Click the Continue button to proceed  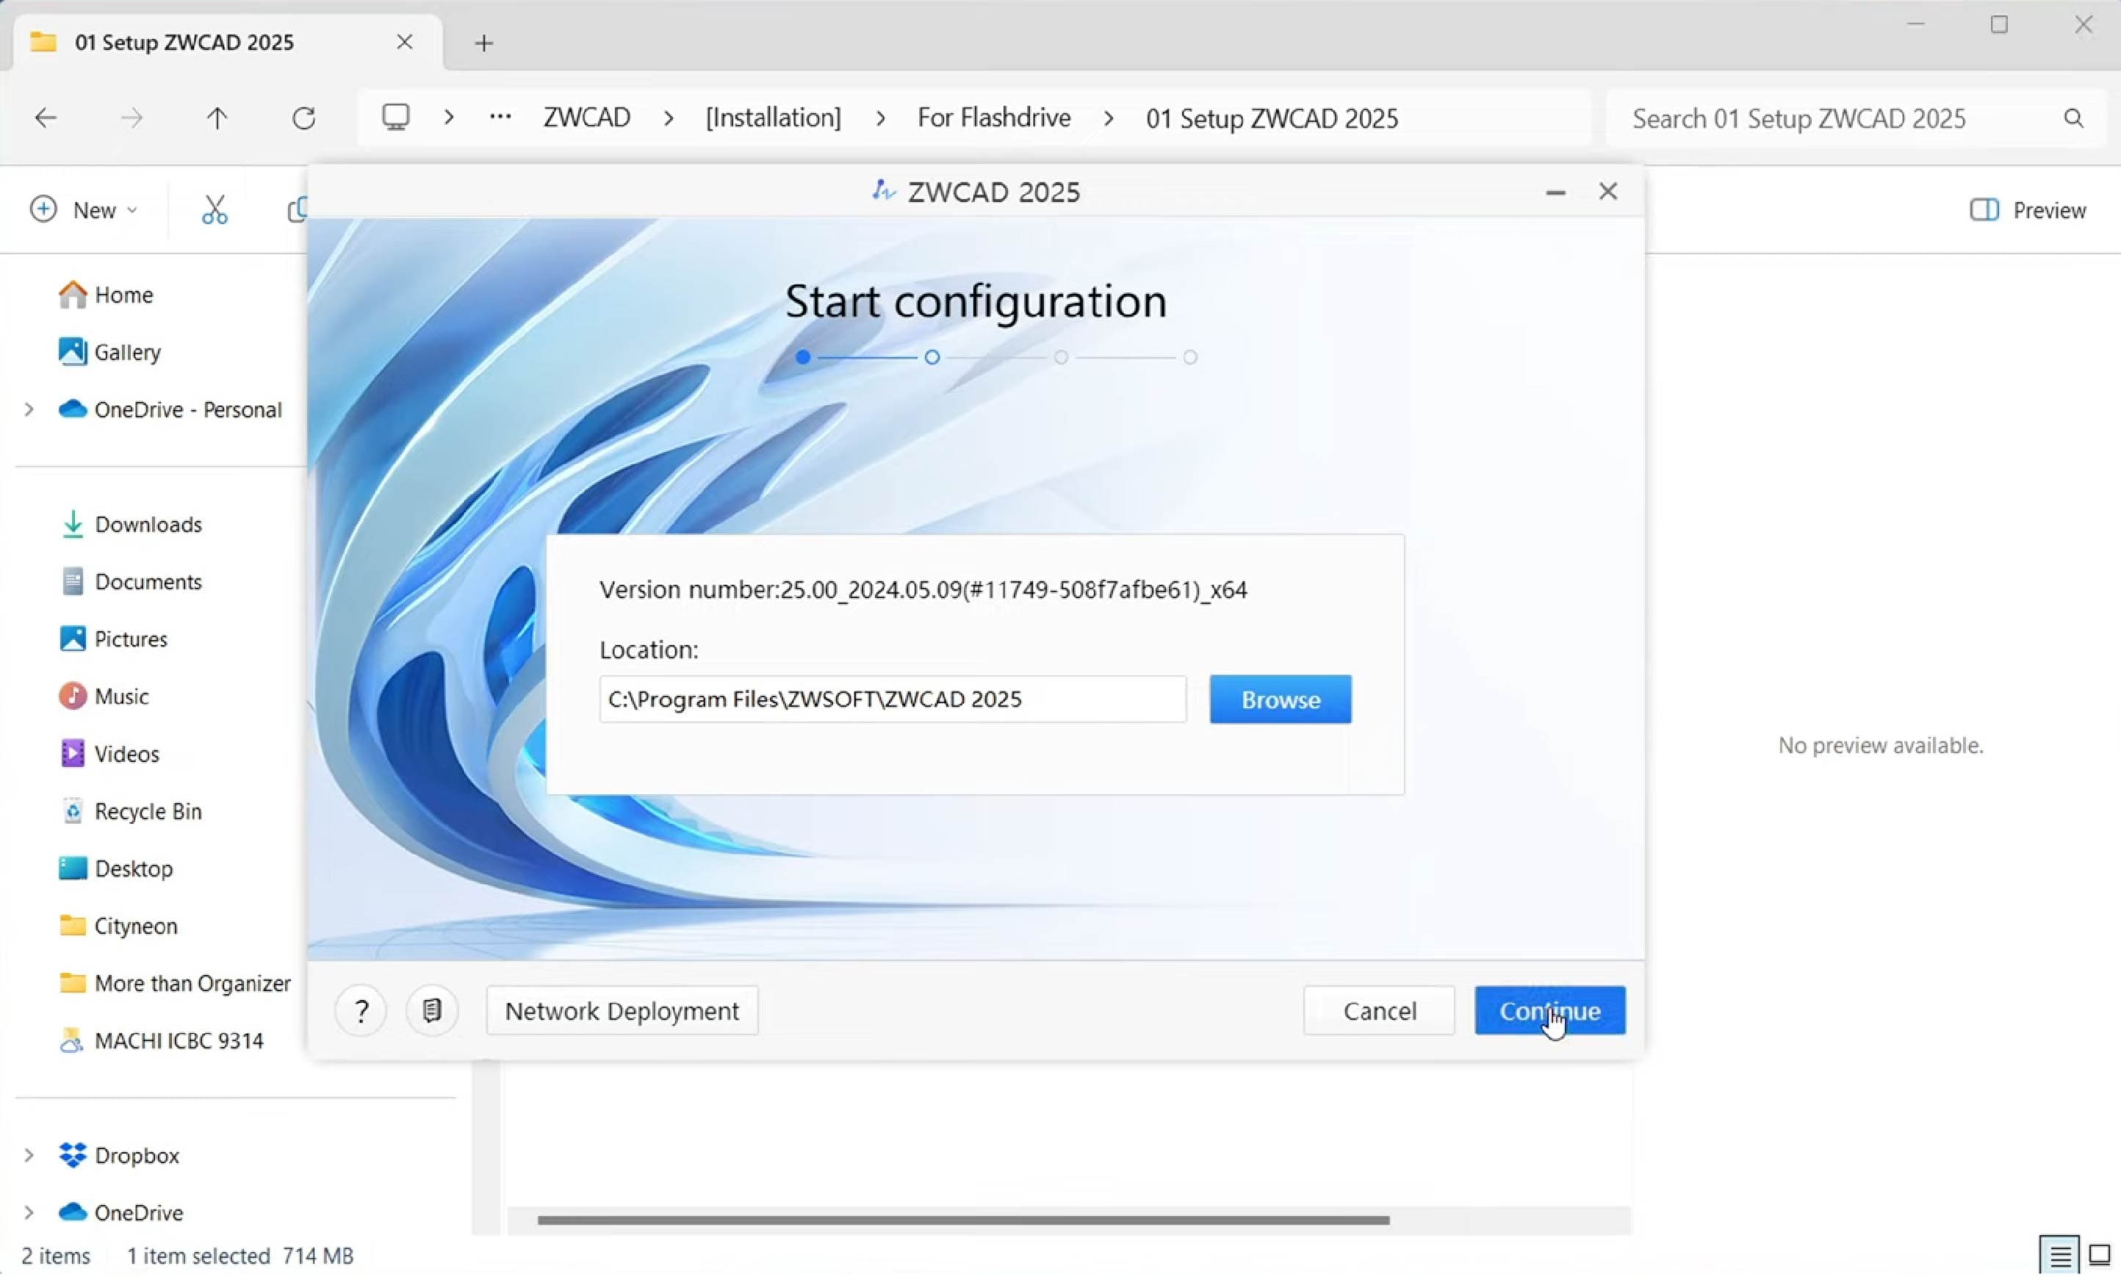[1550, 1010]
